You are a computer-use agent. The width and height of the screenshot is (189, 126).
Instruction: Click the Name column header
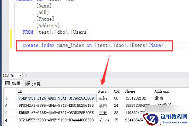(104, 91)
